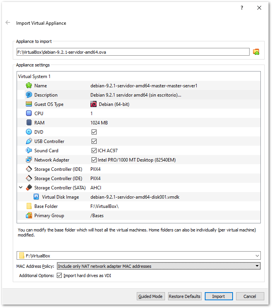Select the CPU value 1
This screenshot has height=308, width=272.
coord(92,113)
